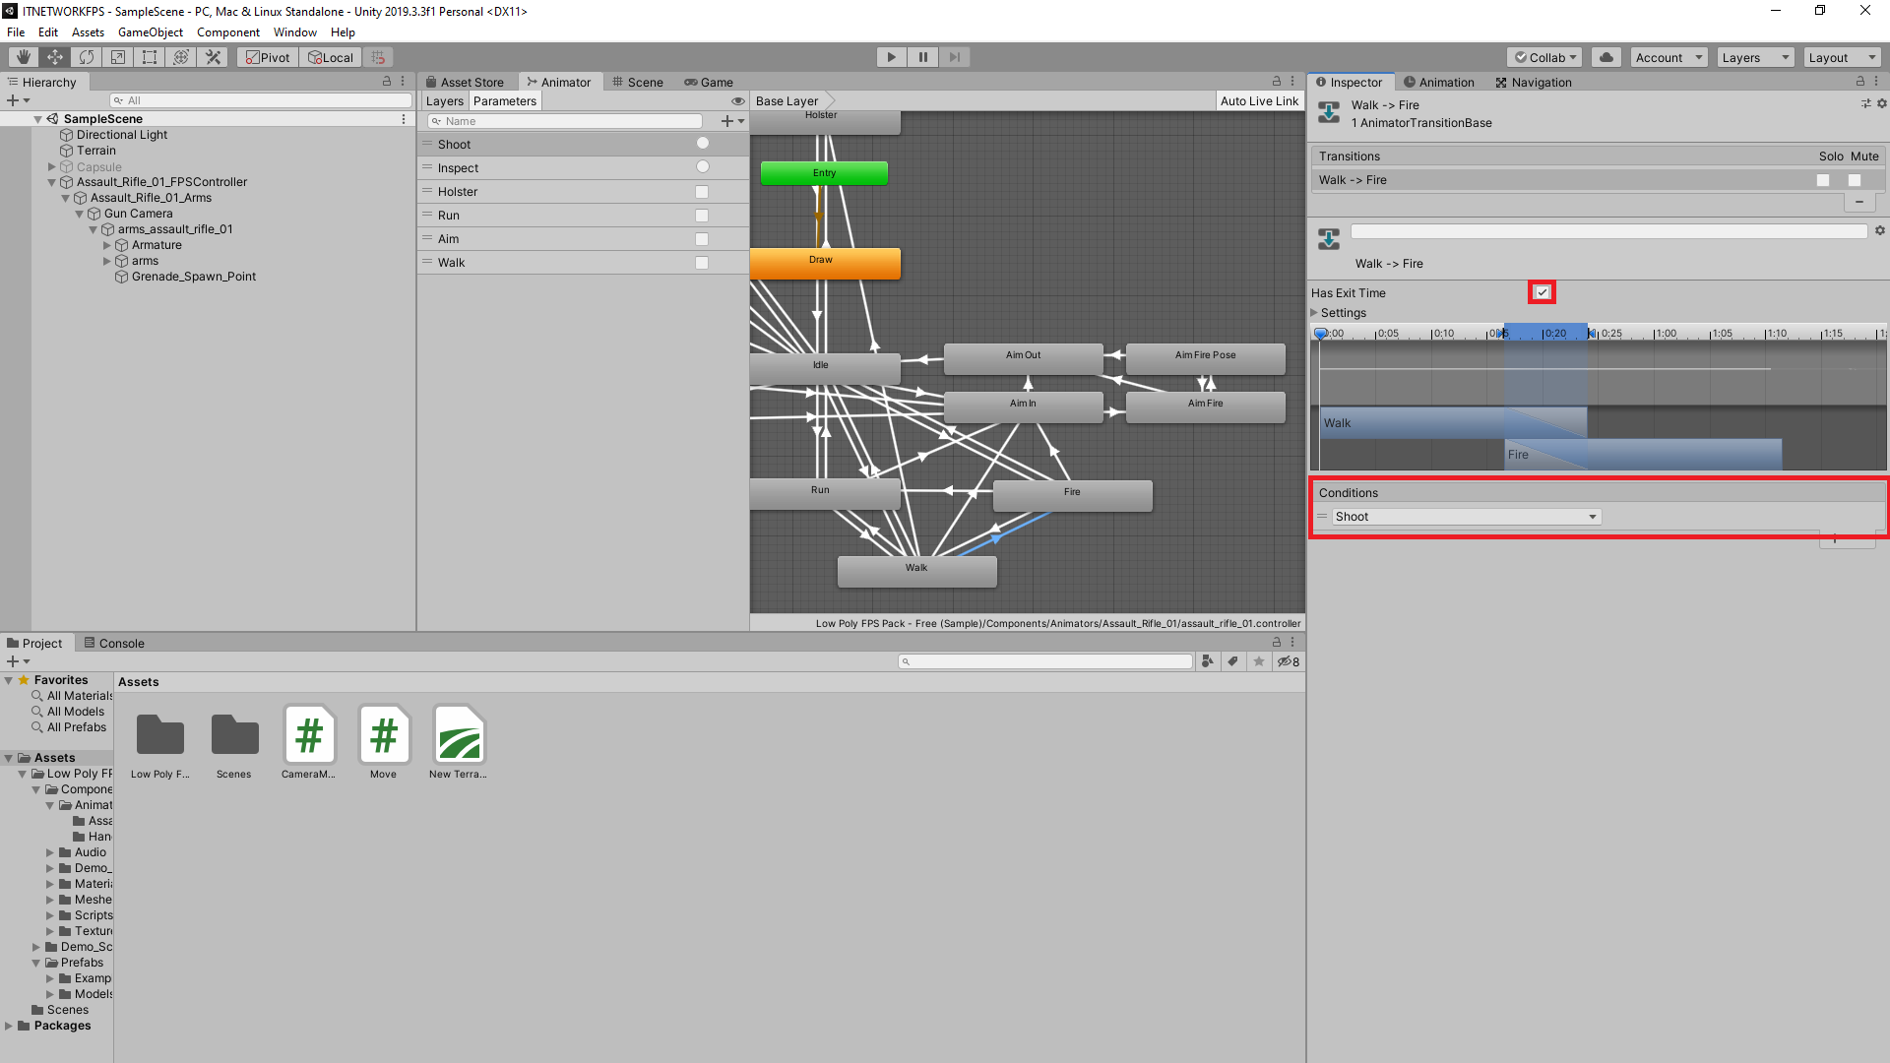
Task: Toggle the Shoot parameter value
Action: pos(702,143)
